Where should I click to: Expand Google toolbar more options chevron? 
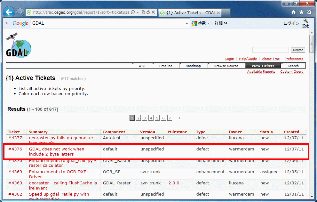pyautogui.click(x=226, y=23)
